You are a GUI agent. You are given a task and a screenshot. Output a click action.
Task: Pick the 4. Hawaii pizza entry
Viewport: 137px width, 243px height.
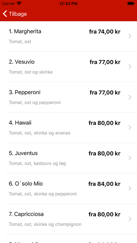tap(20, 123)
